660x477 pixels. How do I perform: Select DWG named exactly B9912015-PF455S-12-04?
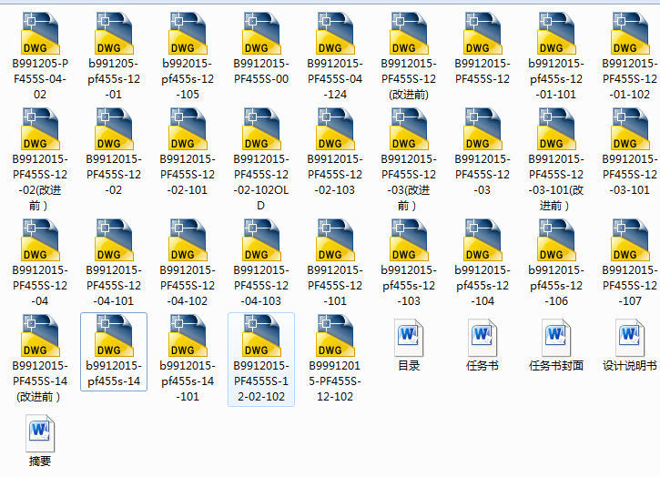(40, 262)
